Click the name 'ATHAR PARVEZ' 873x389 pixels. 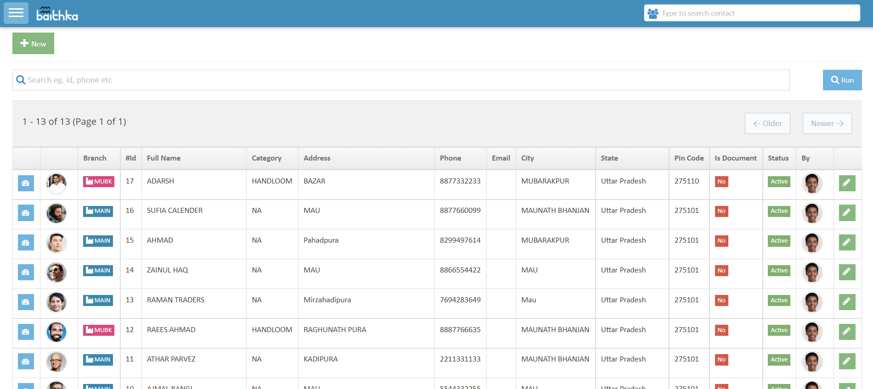pos(171,359)
